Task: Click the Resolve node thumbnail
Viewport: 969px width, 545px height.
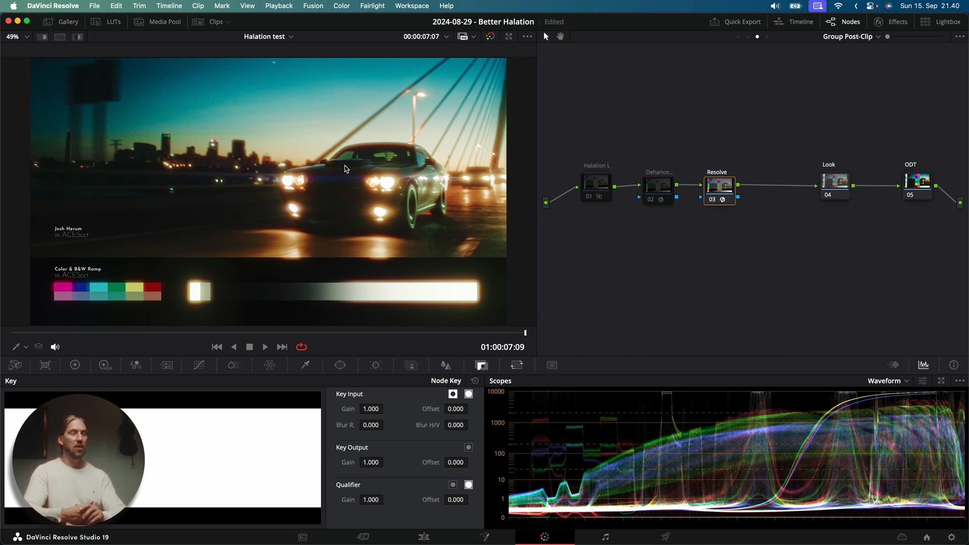Action: [719, 185]
